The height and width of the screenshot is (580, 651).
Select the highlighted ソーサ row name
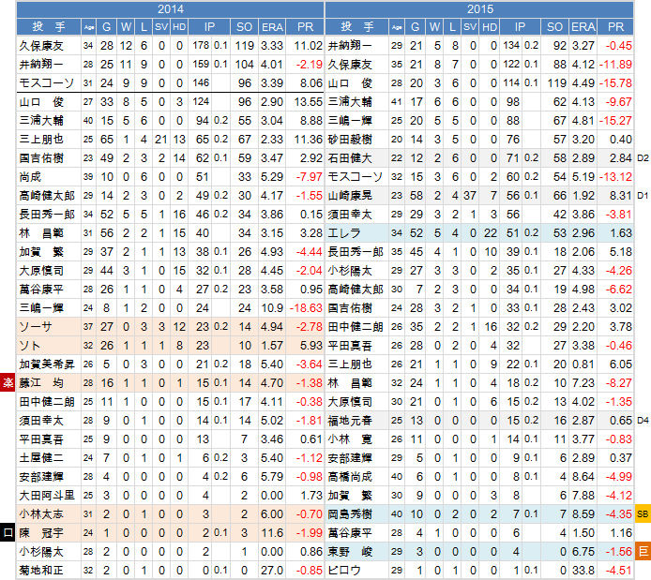pyautogui.click(x=36, y=327)
